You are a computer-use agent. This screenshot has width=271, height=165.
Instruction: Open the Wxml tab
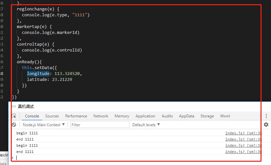(x=225, y=116)
